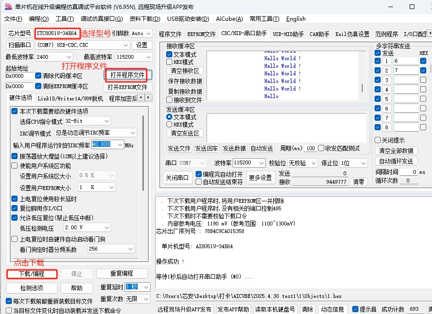Screen dimensions: 432x314
Task: Switch to the CAN助手 tab
Action: point(319,34)
